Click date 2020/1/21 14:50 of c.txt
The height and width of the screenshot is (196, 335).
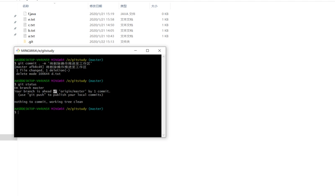point(102,25)
